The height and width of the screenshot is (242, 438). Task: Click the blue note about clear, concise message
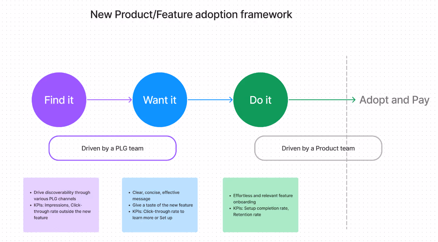click(160, 205)
